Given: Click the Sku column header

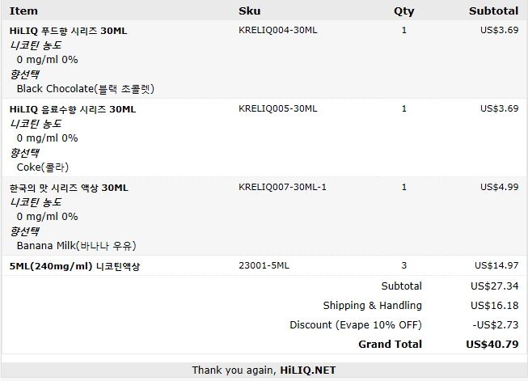Looking at the screenshot, I should tap(250, 11).
